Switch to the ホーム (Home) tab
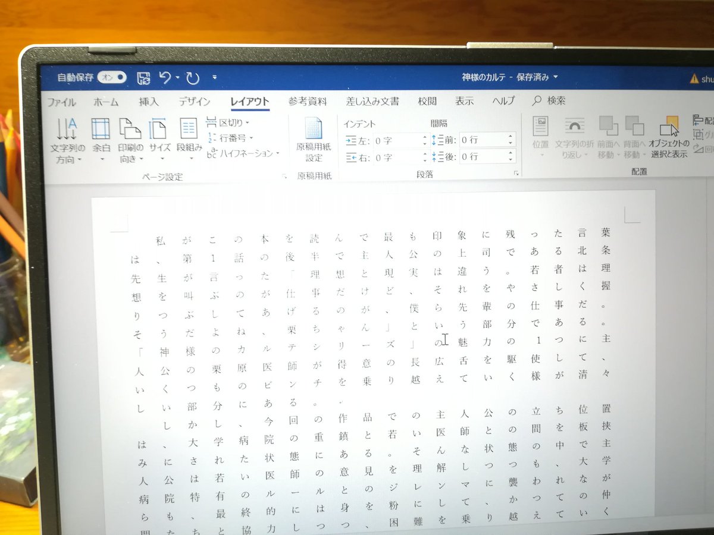 [106, 102]
